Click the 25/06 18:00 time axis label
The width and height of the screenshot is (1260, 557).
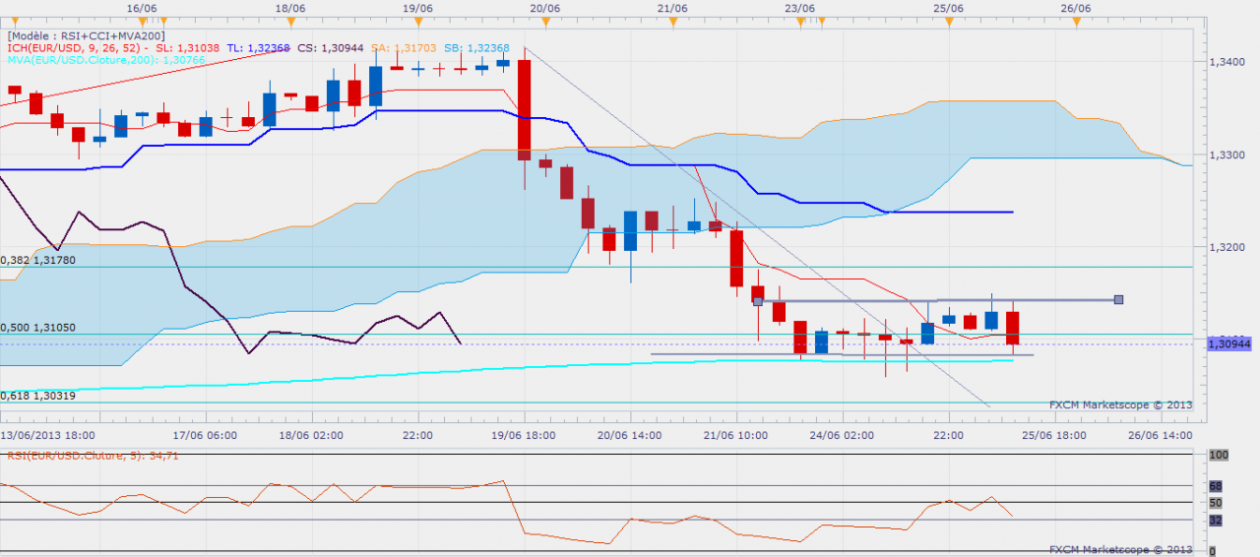pos(1053,434)
